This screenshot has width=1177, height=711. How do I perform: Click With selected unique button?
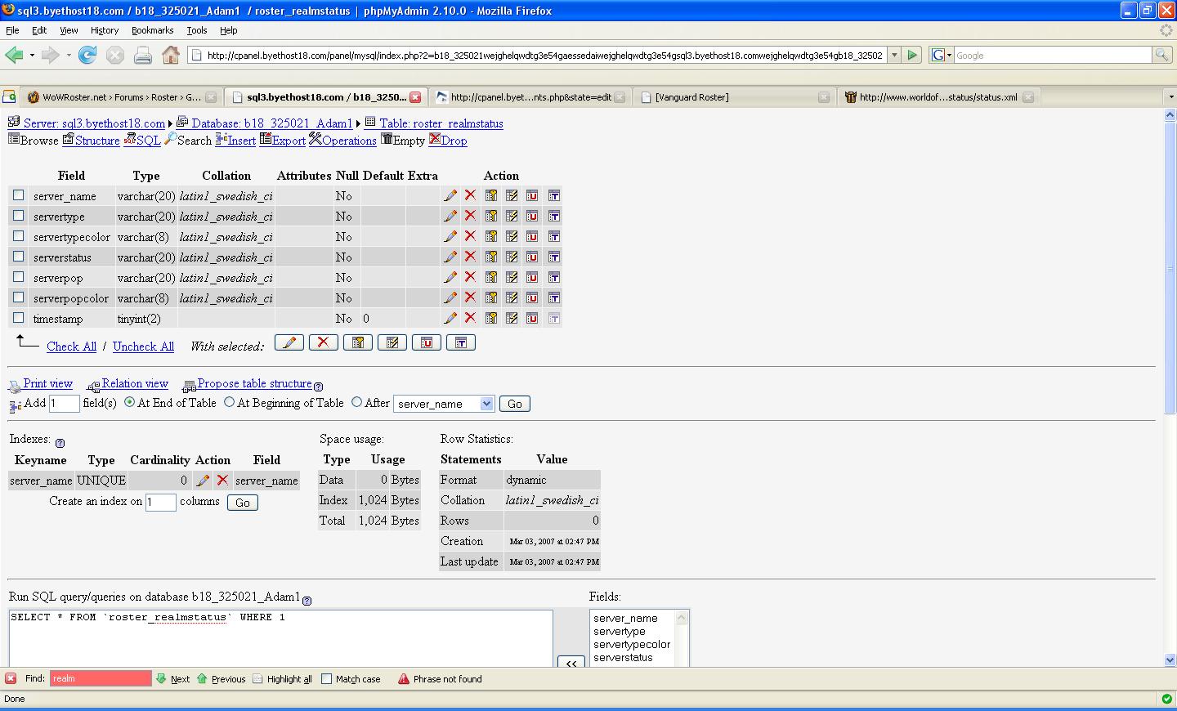click(427, 342)
